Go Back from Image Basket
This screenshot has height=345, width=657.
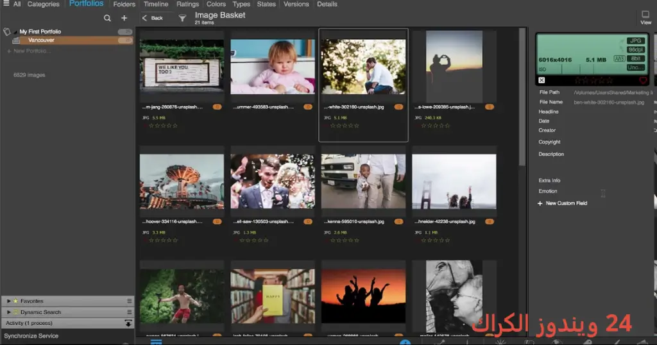[153, 18]
